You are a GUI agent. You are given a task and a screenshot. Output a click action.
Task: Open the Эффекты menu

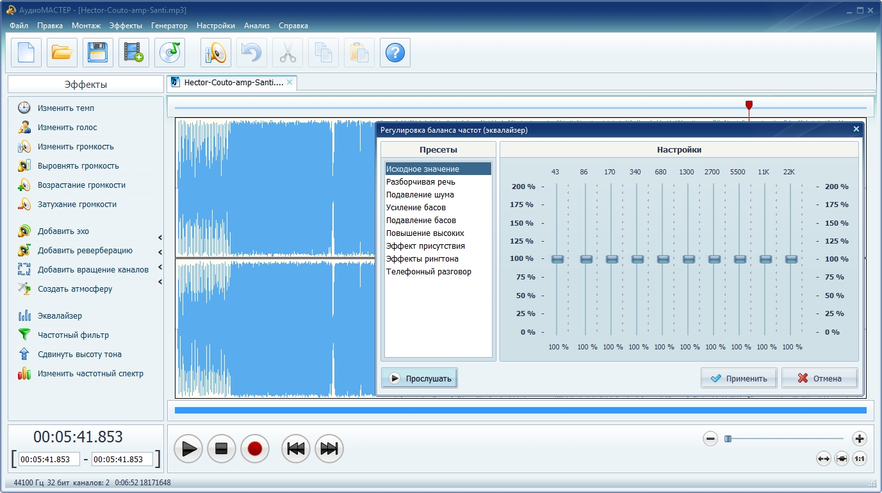(126, 26)
